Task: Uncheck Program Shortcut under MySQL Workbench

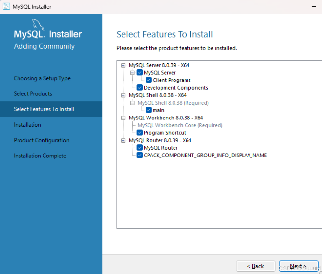Action: (x=140, y=132)
